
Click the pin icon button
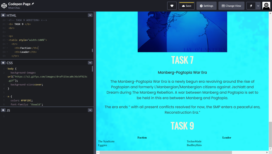(251, 6)
